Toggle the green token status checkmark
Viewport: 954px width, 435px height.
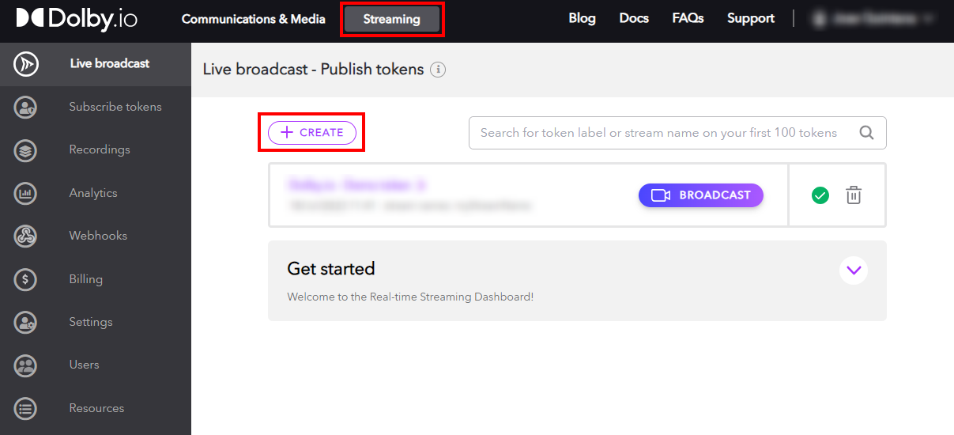point(820,195)
